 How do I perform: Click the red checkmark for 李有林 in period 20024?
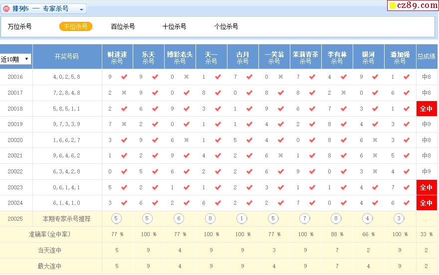coord(344,203)
